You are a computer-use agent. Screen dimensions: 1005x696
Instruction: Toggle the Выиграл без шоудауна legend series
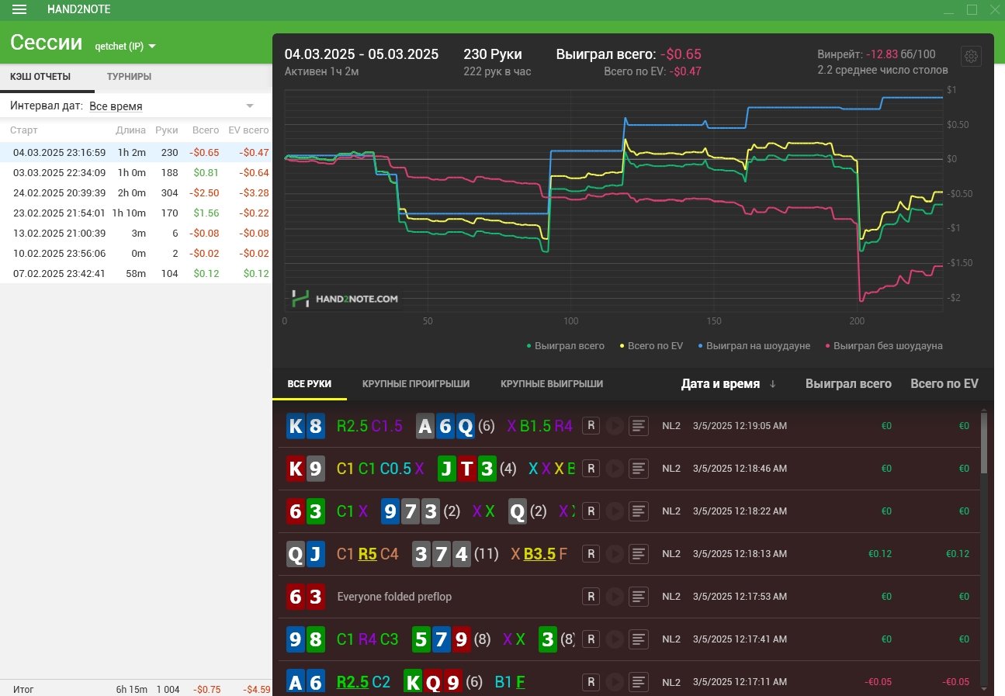883,346
